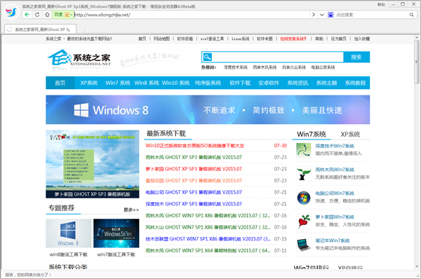Open 笔记本Win7系统 text link

point(333,240)
